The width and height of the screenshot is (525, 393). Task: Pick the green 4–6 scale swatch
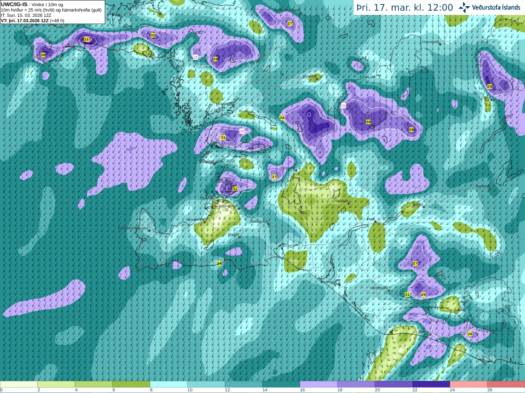94,384
